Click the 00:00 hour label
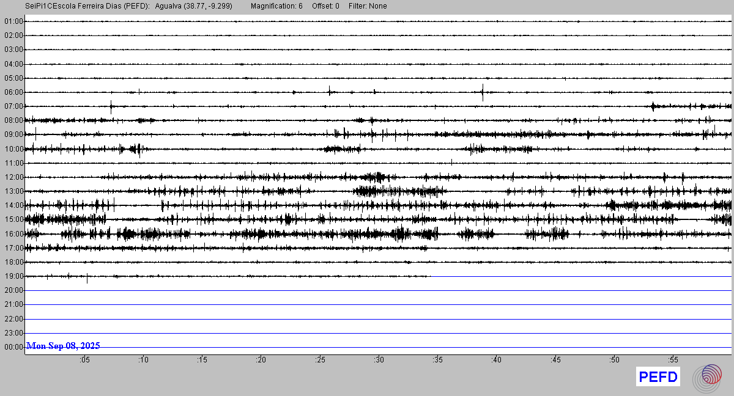The width and height of the screenshot is (734, 396). [13, 347]
